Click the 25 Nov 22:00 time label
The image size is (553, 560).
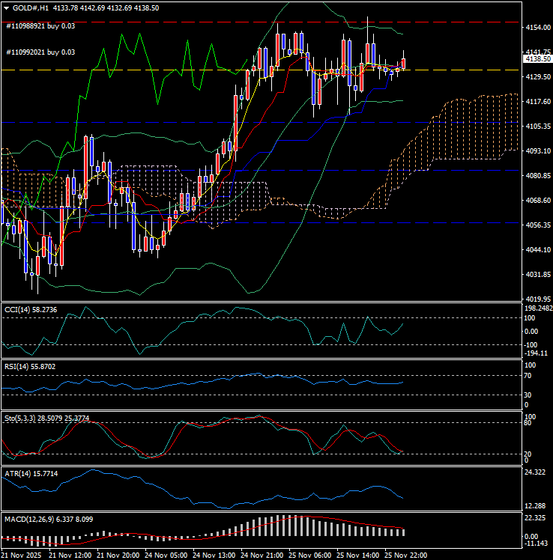405,556
